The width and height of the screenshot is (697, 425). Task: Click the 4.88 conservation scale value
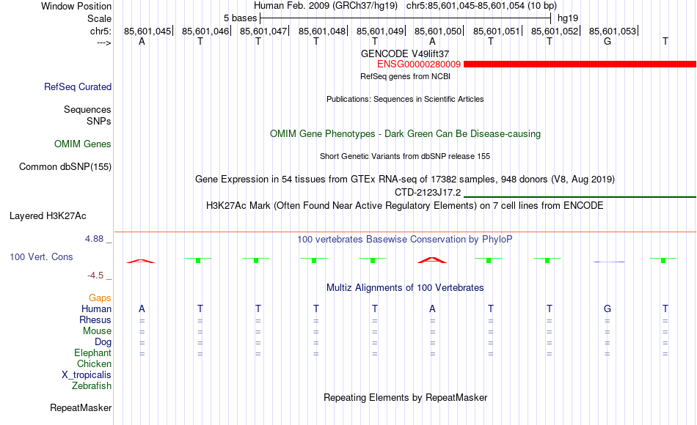click(94, 239)
